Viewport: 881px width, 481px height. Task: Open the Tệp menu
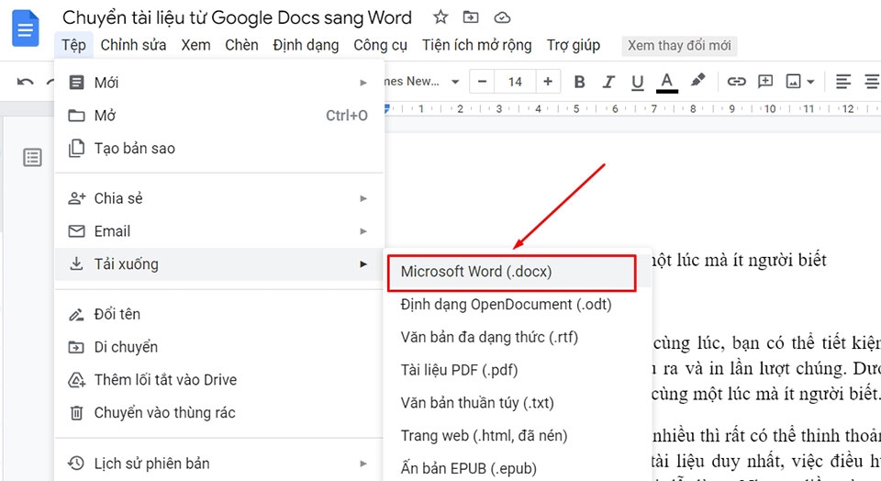click(x=73, y=45)
